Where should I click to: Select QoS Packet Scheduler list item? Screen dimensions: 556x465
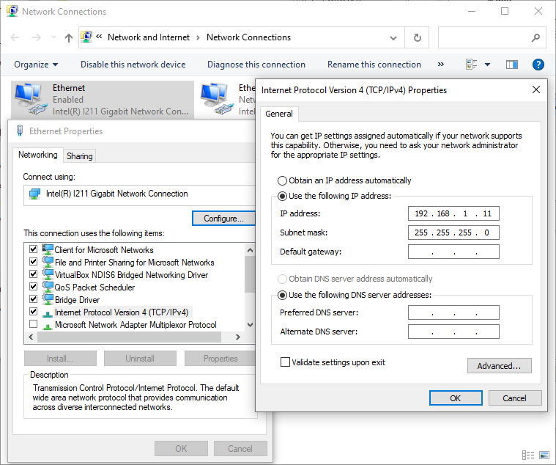click(94, 288)
